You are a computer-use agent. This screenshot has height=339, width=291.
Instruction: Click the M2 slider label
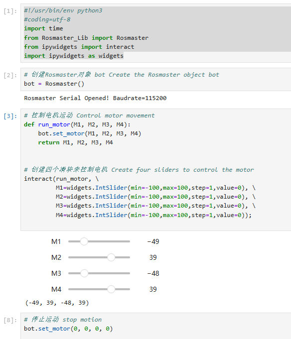pyautogui.click(x=56, y=257)
